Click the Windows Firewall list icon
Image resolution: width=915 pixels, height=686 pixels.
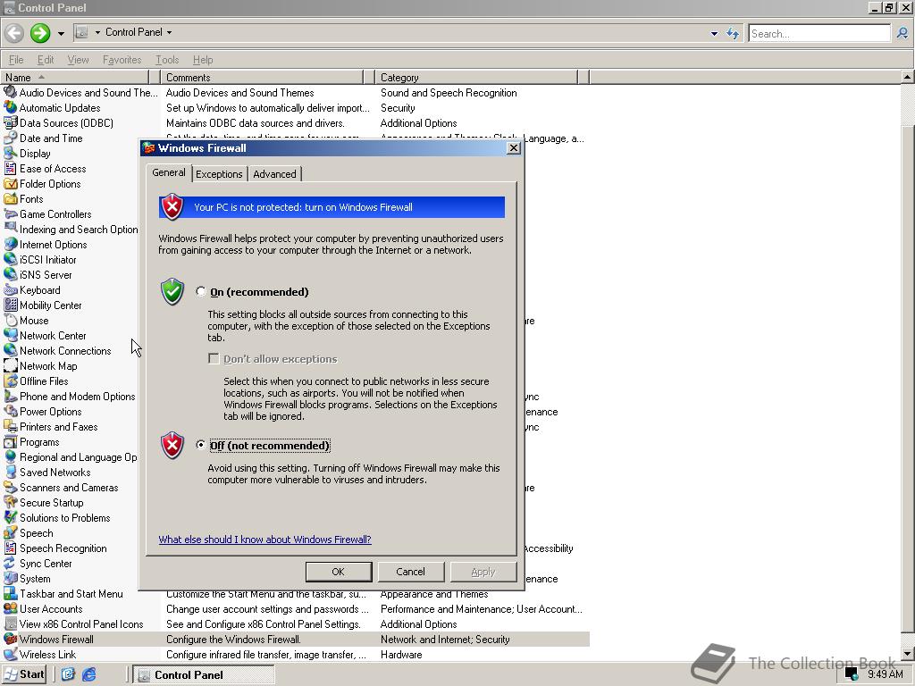10,639
